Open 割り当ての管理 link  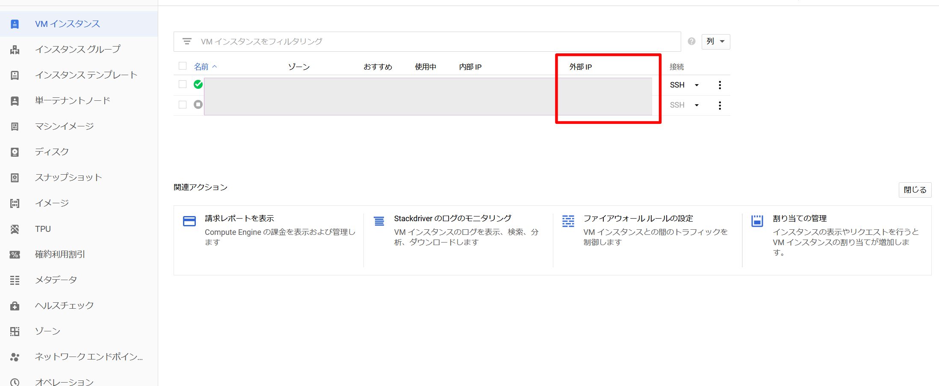[x=800, y=218]
